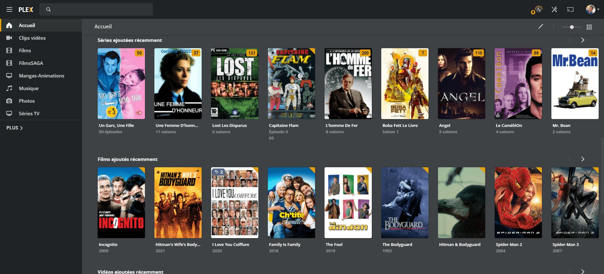This screenshot has width=604, height=274.
Task: Go to Séries TV library
Action: pyautogui.click(x=29, y=114)
